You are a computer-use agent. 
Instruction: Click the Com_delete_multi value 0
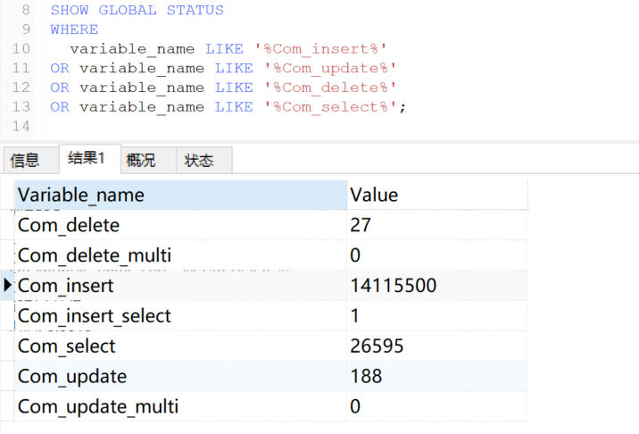click(437, 255)
